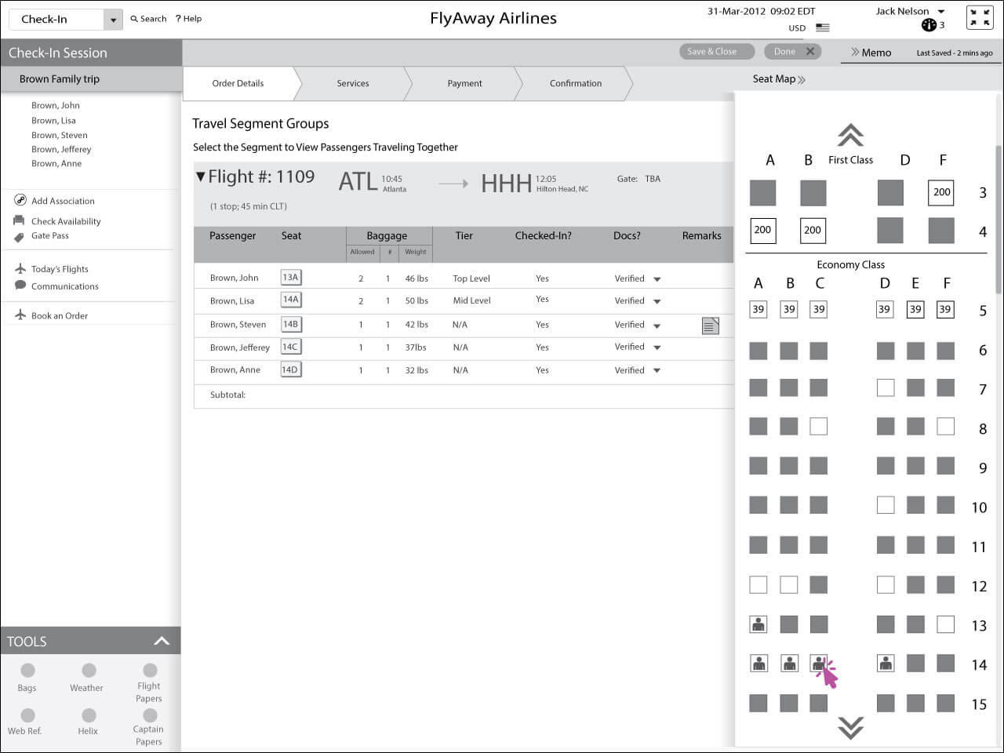Open the Check-In mode dropdown
The width and height of the screenshot is (1004, 753).
coord(113,20)
